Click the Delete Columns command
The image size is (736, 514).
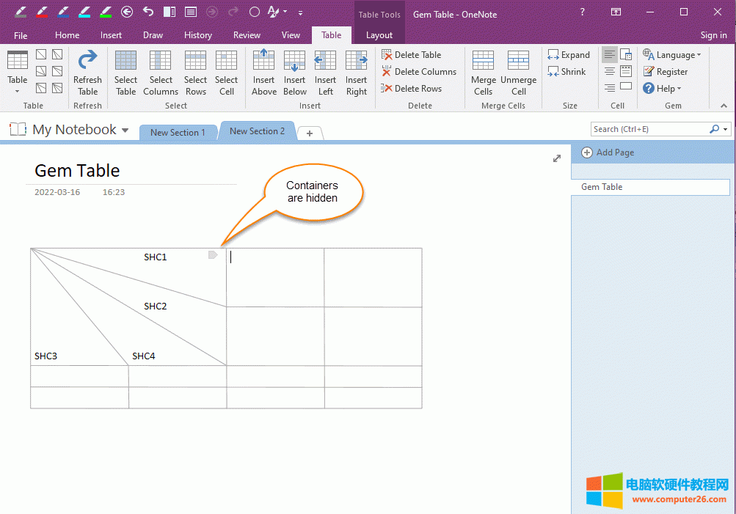[419, 72]
